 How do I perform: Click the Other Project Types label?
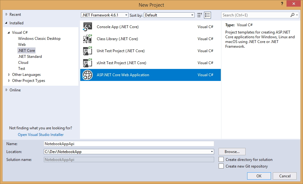coord(29,81)
